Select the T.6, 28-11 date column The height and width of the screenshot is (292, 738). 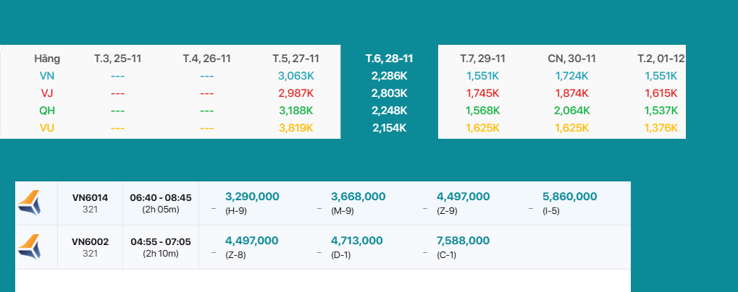pyautogui.click(x=389, y=59)
